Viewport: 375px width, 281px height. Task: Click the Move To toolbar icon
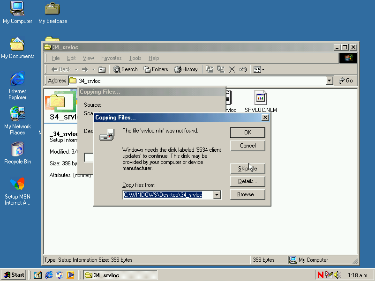[x=210, y=69]
